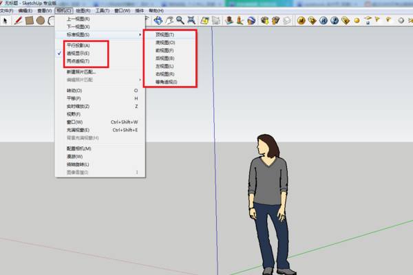Enable 平行投影(A) parallel projection
413x275 pixels.
tap(78, 45)
